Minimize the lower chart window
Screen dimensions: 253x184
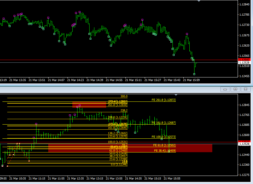pyautogui.click(x=225, y=89)
